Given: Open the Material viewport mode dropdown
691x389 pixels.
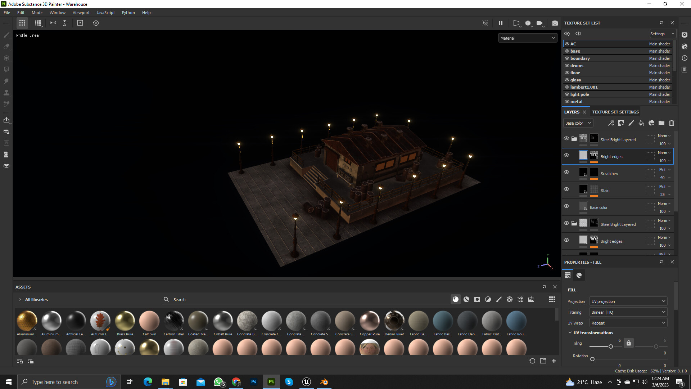Looking at the screenshot, I should (x=528, y=38).
